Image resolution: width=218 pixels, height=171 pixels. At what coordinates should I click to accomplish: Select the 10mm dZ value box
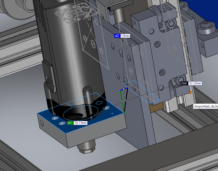pos(125,36)
